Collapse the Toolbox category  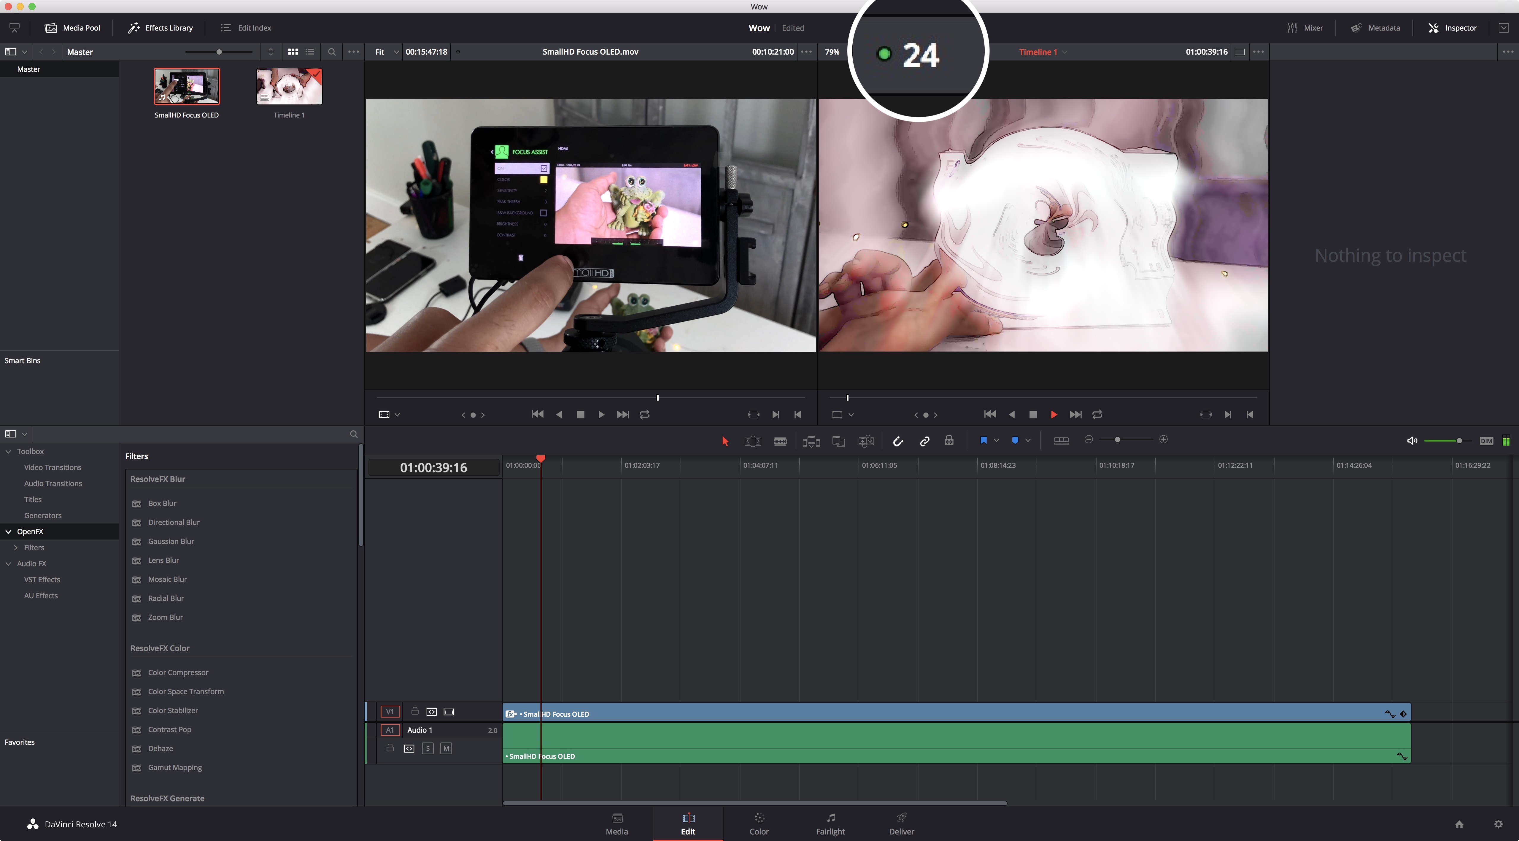8,451
